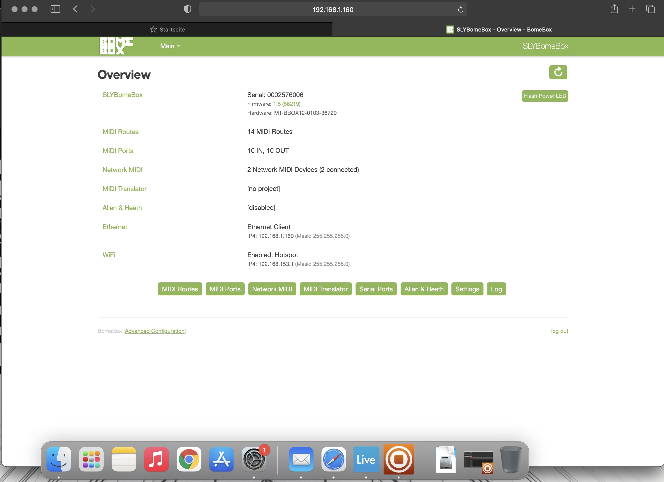Screen dimensions: 664x482
Task: Reload page via address bar icon
Action: [x=460, y=10]
